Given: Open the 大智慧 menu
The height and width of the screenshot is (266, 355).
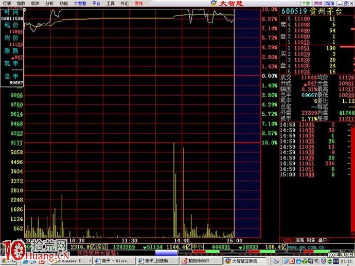Looking at the screenshot, I should click(80, 4).
